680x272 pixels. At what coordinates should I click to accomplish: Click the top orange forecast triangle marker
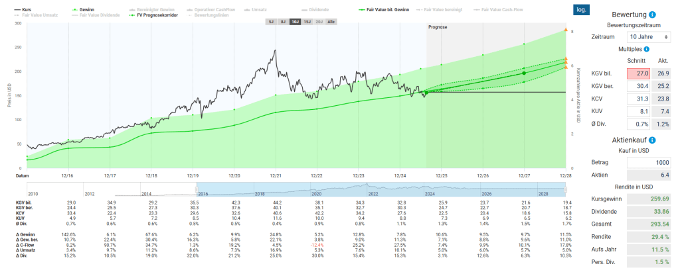[564, 30]
